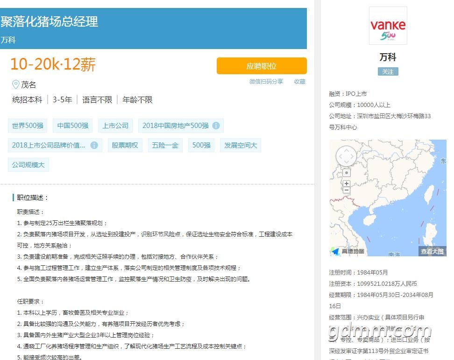Screen dimensions: 454x360
Task: Click the location text 茂名
Action: coord(28,85)
